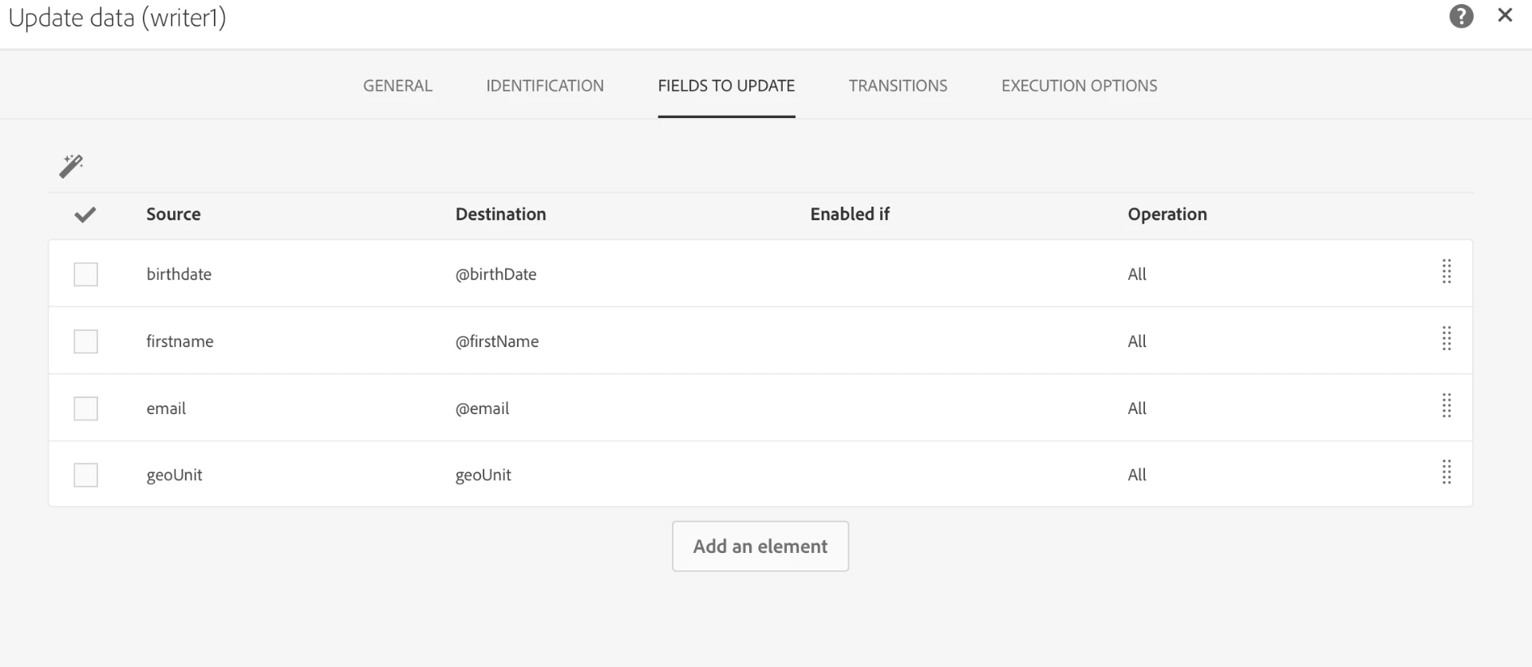Open Operation value of birthdate row

point(1136,274)
